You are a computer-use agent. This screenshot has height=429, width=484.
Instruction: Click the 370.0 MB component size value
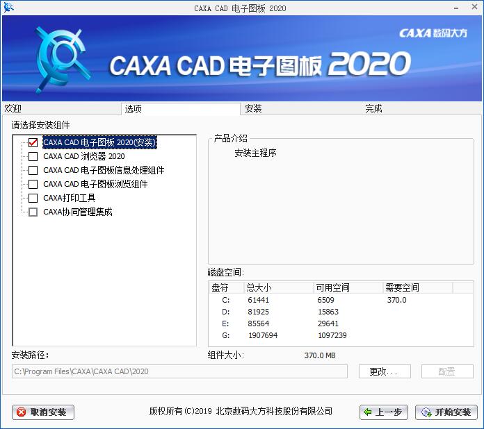click(320, 355)
